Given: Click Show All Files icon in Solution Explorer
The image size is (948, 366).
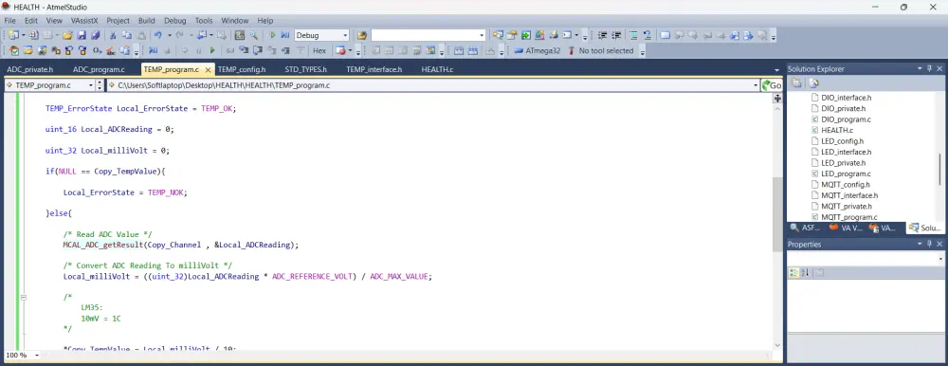Looking at the screenshot, I should point(813,82).
